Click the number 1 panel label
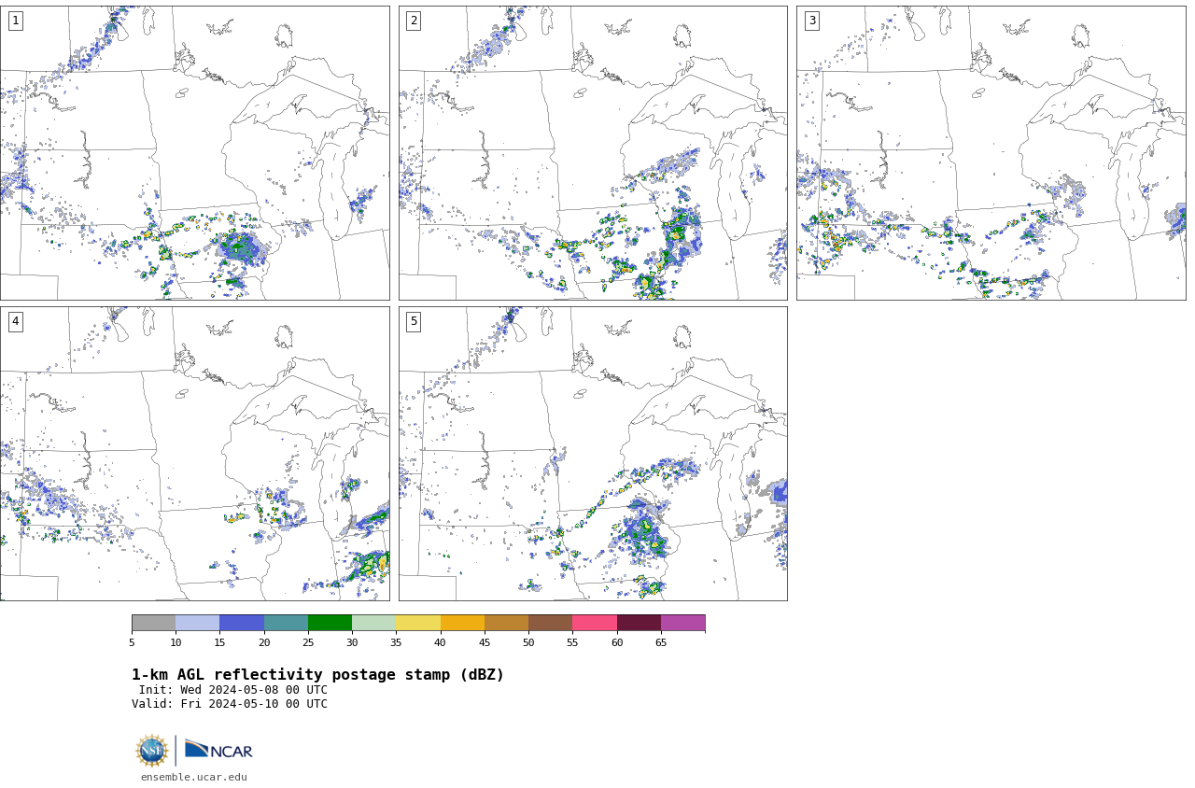 (15, 21)
